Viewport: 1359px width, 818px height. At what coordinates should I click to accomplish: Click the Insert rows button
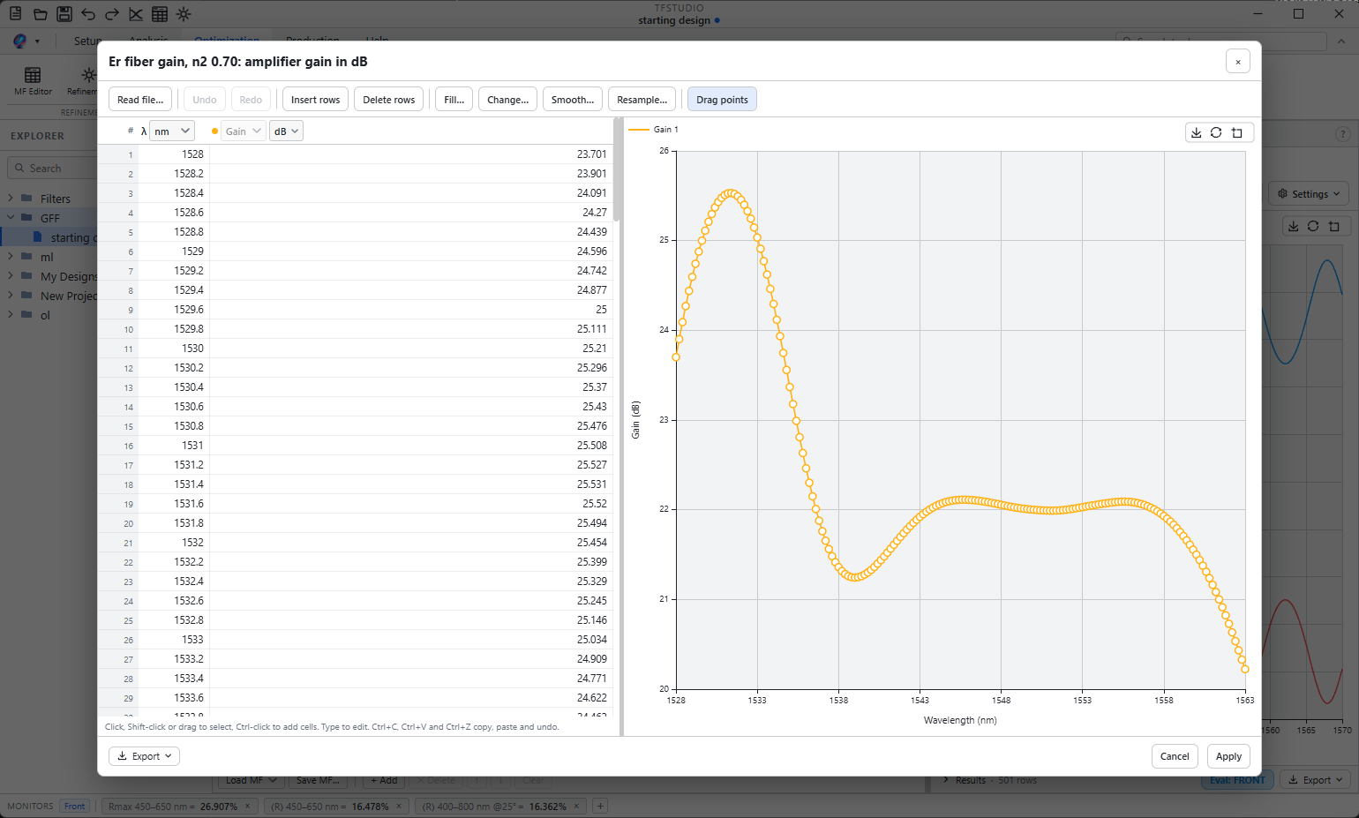click(316, 100)
